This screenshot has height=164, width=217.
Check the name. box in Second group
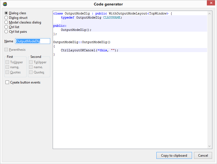[31, 67]
